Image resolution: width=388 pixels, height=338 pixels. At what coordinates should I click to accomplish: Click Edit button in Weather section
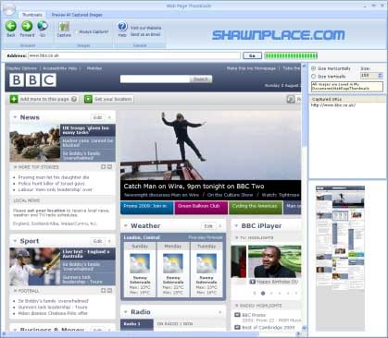coord(208,226)
